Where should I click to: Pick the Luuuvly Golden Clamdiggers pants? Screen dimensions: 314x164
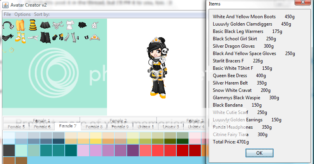20,26
